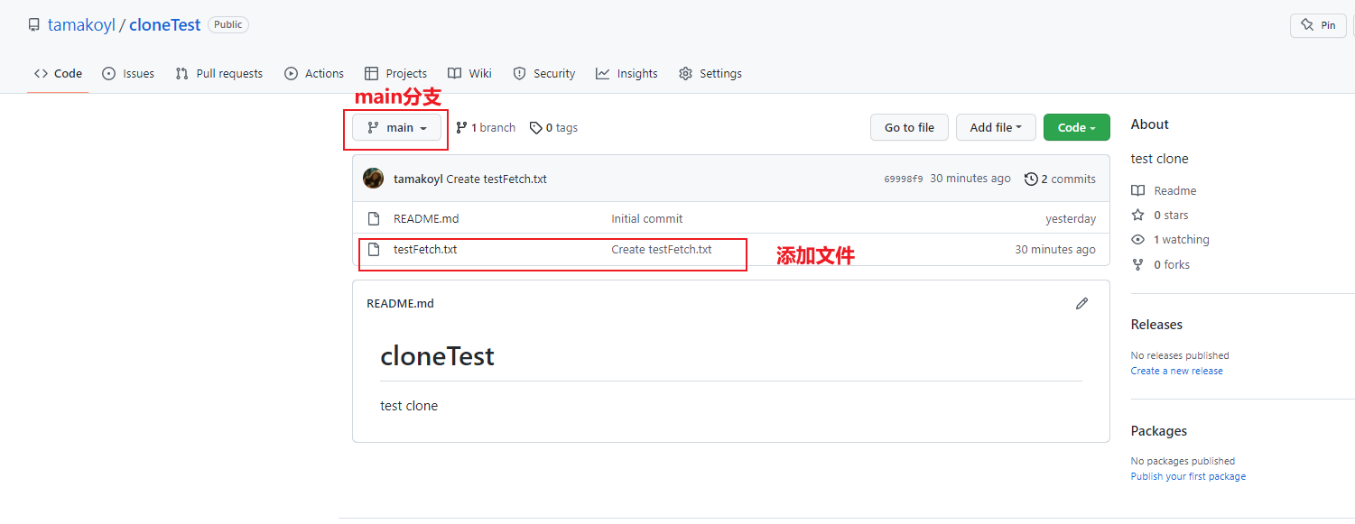View the 0 stars link
This screenshot has height=524, width=1355.
(x=1160, y=216)
